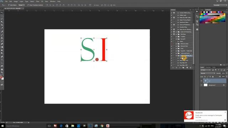
Task: Create new swatch in Swatches panel
Action: [x=221, y=65]
